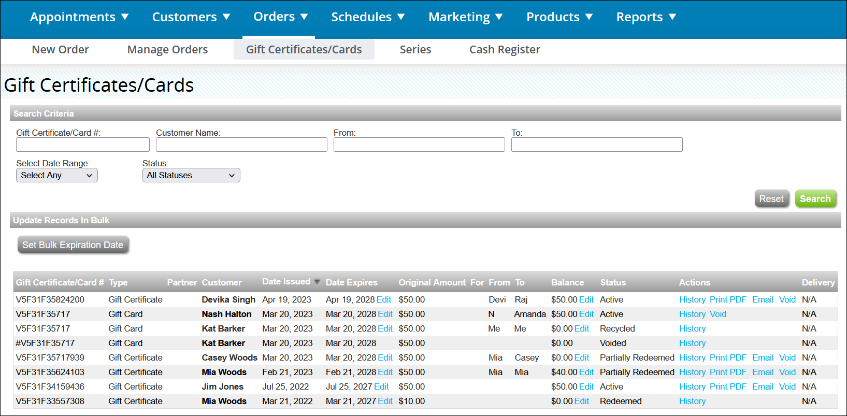This screenshot has width=847, height=416.
Task: Email Jim Jones' gift certificate
Action: [763, 387]
